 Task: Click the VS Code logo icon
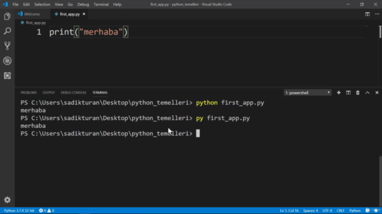click(5, 4)
